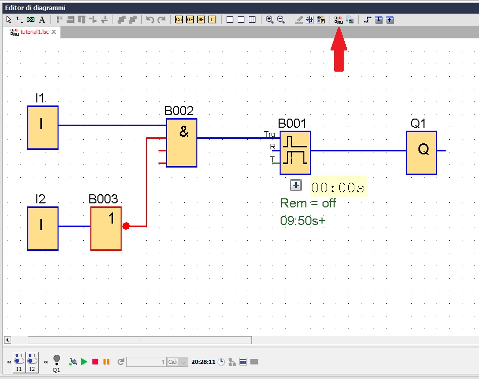The width and height of the screenshot is (479, 379).
Task: Zoom out of the diagram
Action: point(281,20)
